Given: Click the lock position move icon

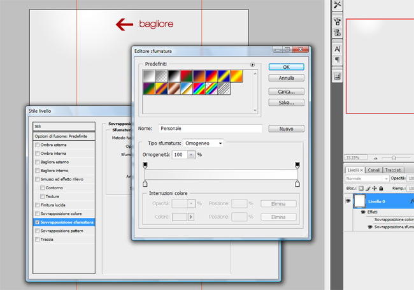Looking at the screenshot, I should click(x=375, y=188).
